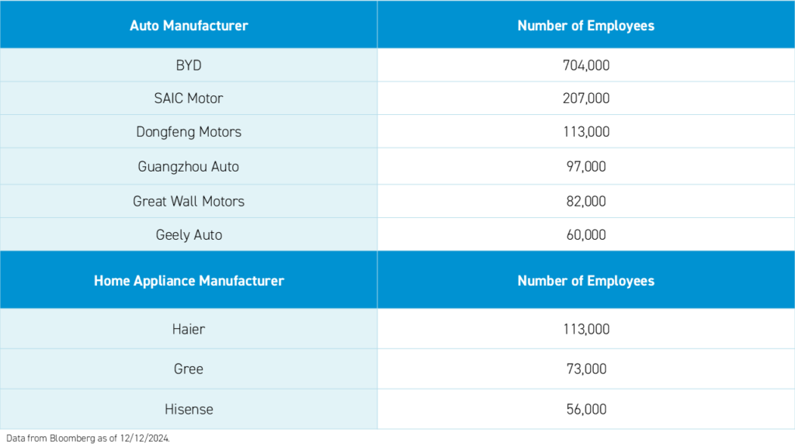Select the Gree cell
Screen dimensions: 795x447
[x=189, y=369]
